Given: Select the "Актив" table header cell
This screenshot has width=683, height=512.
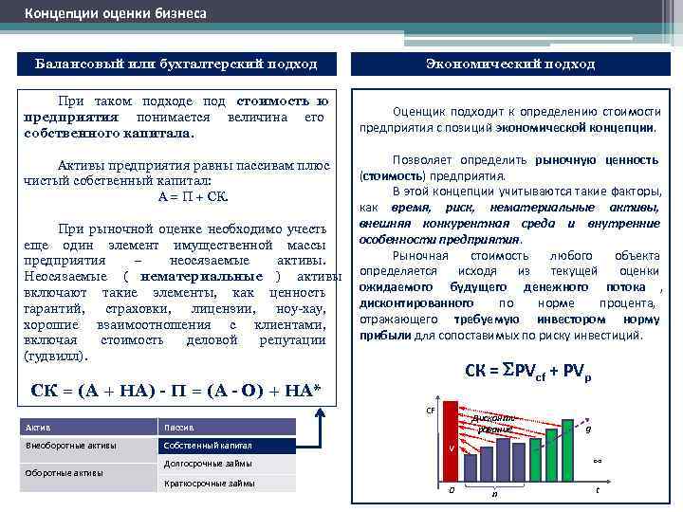Looking at the screenshot, I should pyautogui.click(x=88, y=427).
